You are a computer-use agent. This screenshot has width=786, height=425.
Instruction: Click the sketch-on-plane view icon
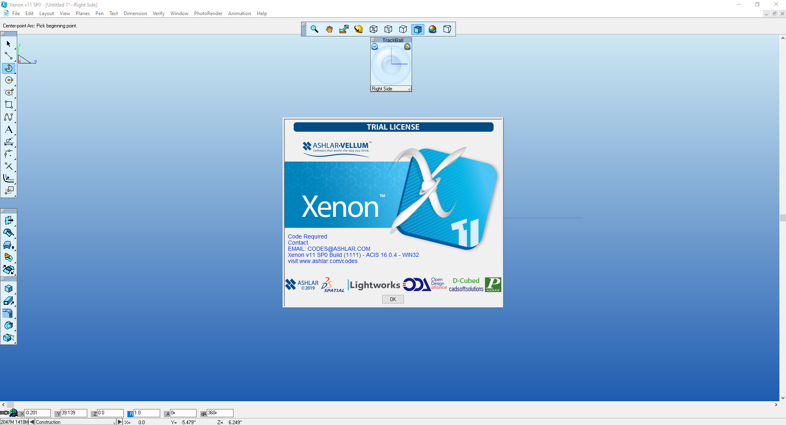coord(344,29)
